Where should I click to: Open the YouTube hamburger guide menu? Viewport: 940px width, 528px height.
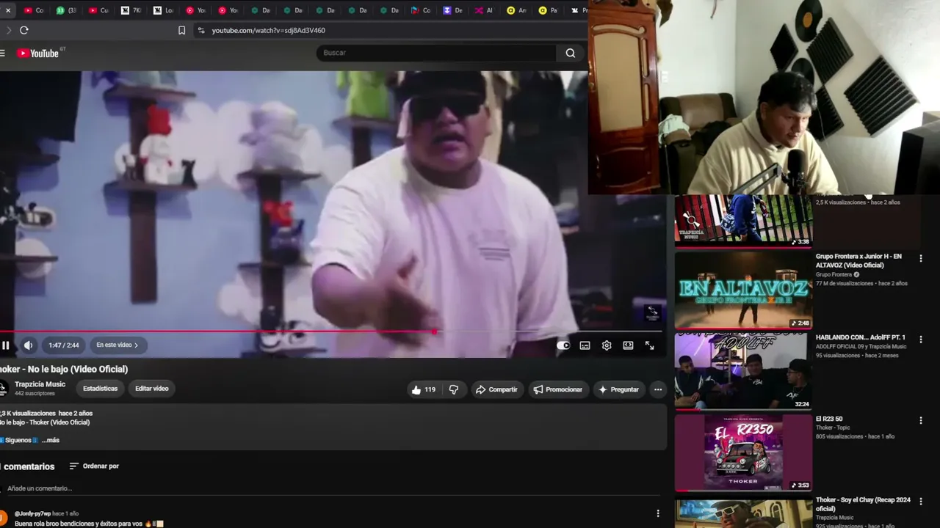[3, 53]
